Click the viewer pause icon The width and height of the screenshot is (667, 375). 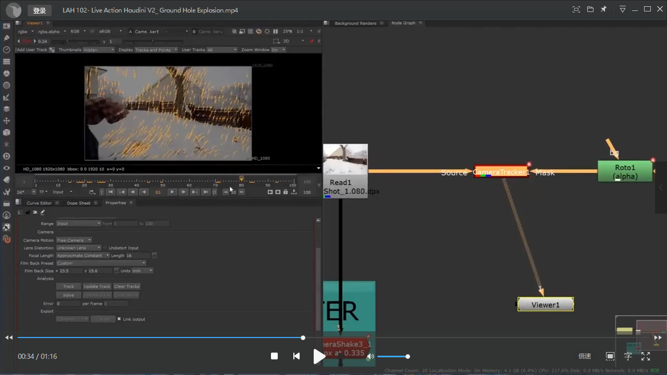(x=276, y=32)
